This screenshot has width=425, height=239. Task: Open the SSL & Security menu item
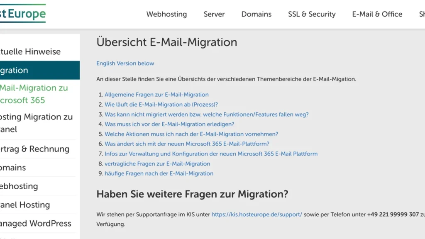[311, 14]
